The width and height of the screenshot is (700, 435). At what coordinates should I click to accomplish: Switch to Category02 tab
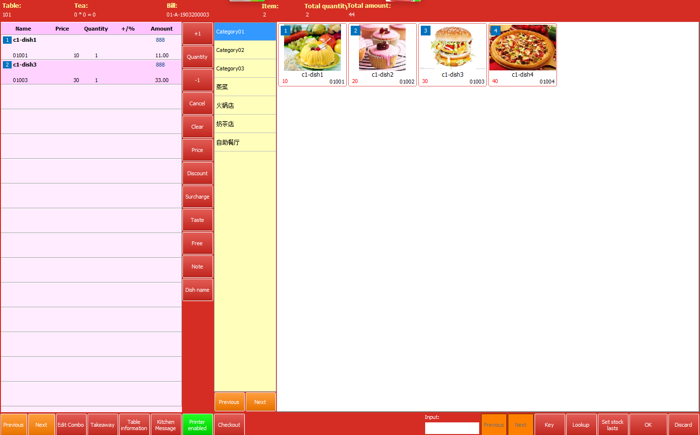245,50
